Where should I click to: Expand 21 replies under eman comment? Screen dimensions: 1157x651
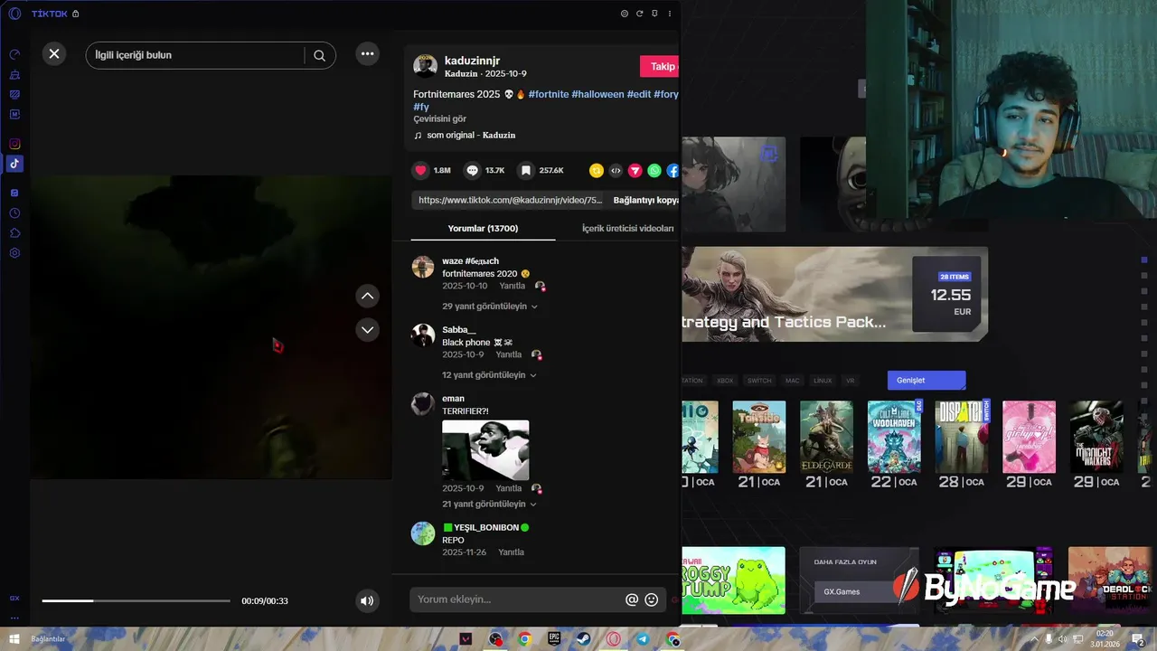[489, 505]
